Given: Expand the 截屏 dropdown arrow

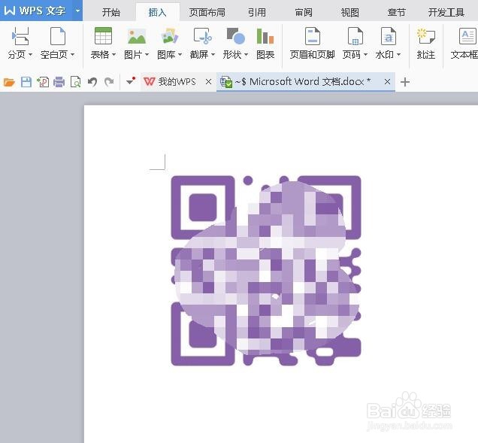Looking at the screenshot, I should tap(213, 55).
